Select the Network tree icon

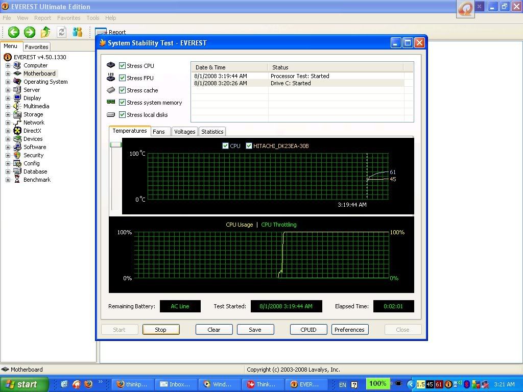pyautogui.click(x=17, y=122)
